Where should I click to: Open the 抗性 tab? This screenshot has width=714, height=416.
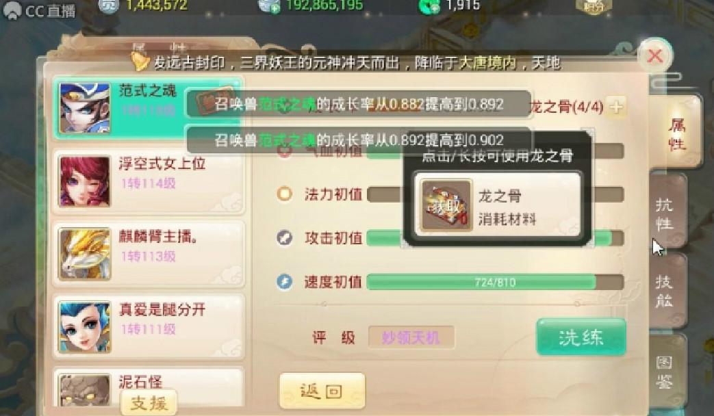667,213
